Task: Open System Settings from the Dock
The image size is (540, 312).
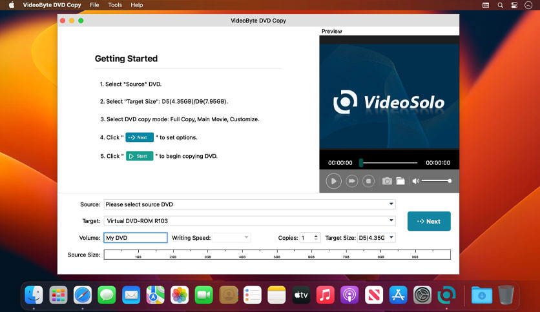Action: click(x=422, y=295)
